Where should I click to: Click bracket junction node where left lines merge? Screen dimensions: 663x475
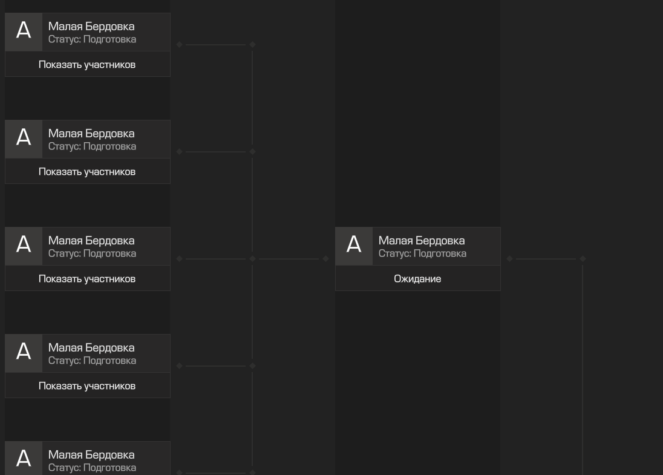[252, 258]
